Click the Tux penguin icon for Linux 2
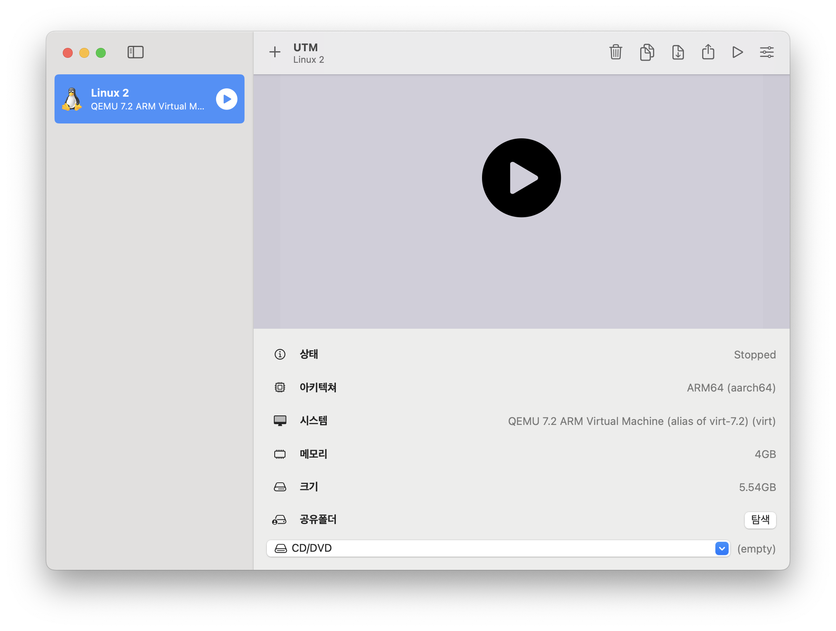 (x=72, y=99)
